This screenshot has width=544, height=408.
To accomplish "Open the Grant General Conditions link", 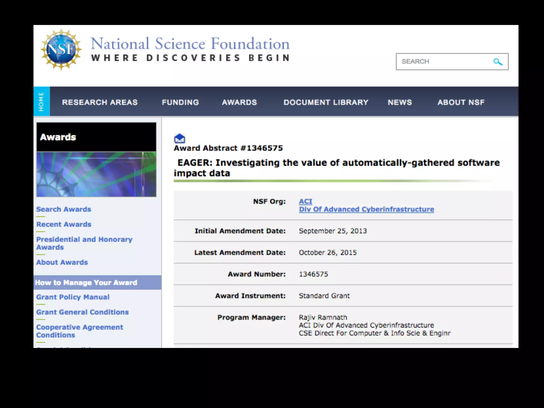I will tap(82, 312).
